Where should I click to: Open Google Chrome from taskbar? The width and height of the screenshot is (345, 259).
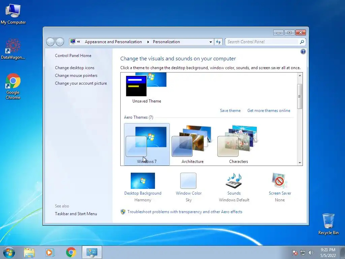[71, 252]
